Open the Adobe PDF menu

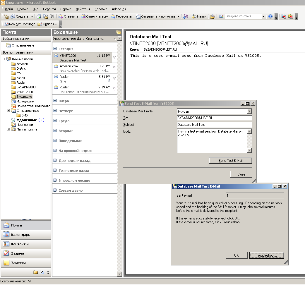120,9
